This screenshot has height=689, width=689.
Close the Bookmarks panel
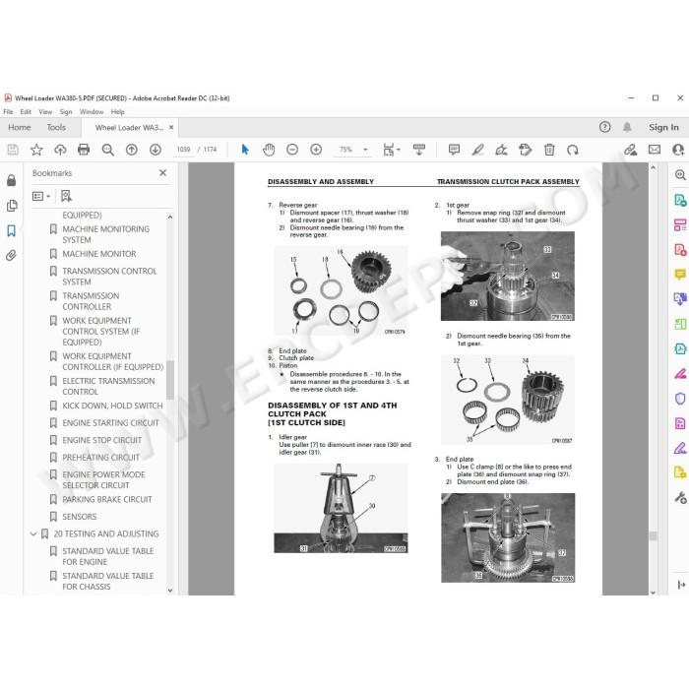pyautogui.click(x=163, y=173)
